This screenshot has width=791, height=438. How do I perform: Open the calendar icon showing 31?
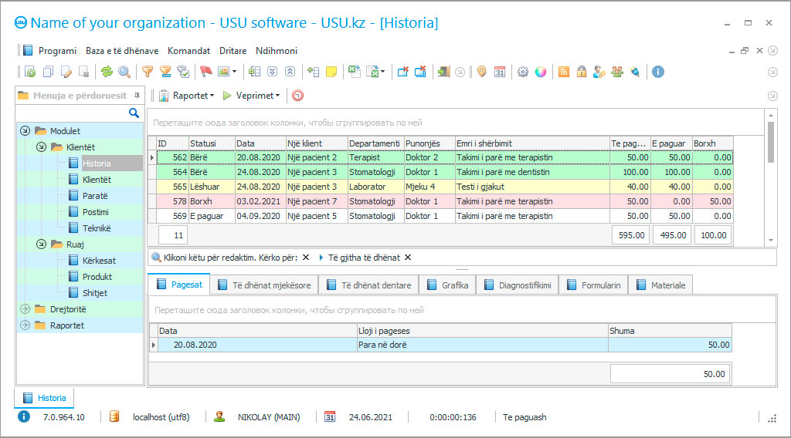point(500,72)
